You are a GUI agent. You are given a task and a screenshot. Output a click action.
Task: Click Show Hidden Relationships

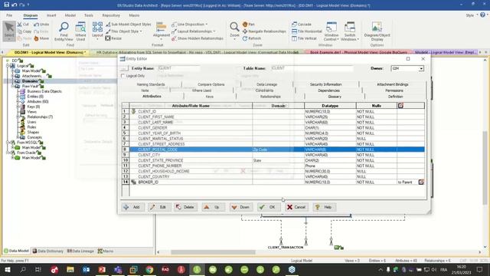click(198, 38)
